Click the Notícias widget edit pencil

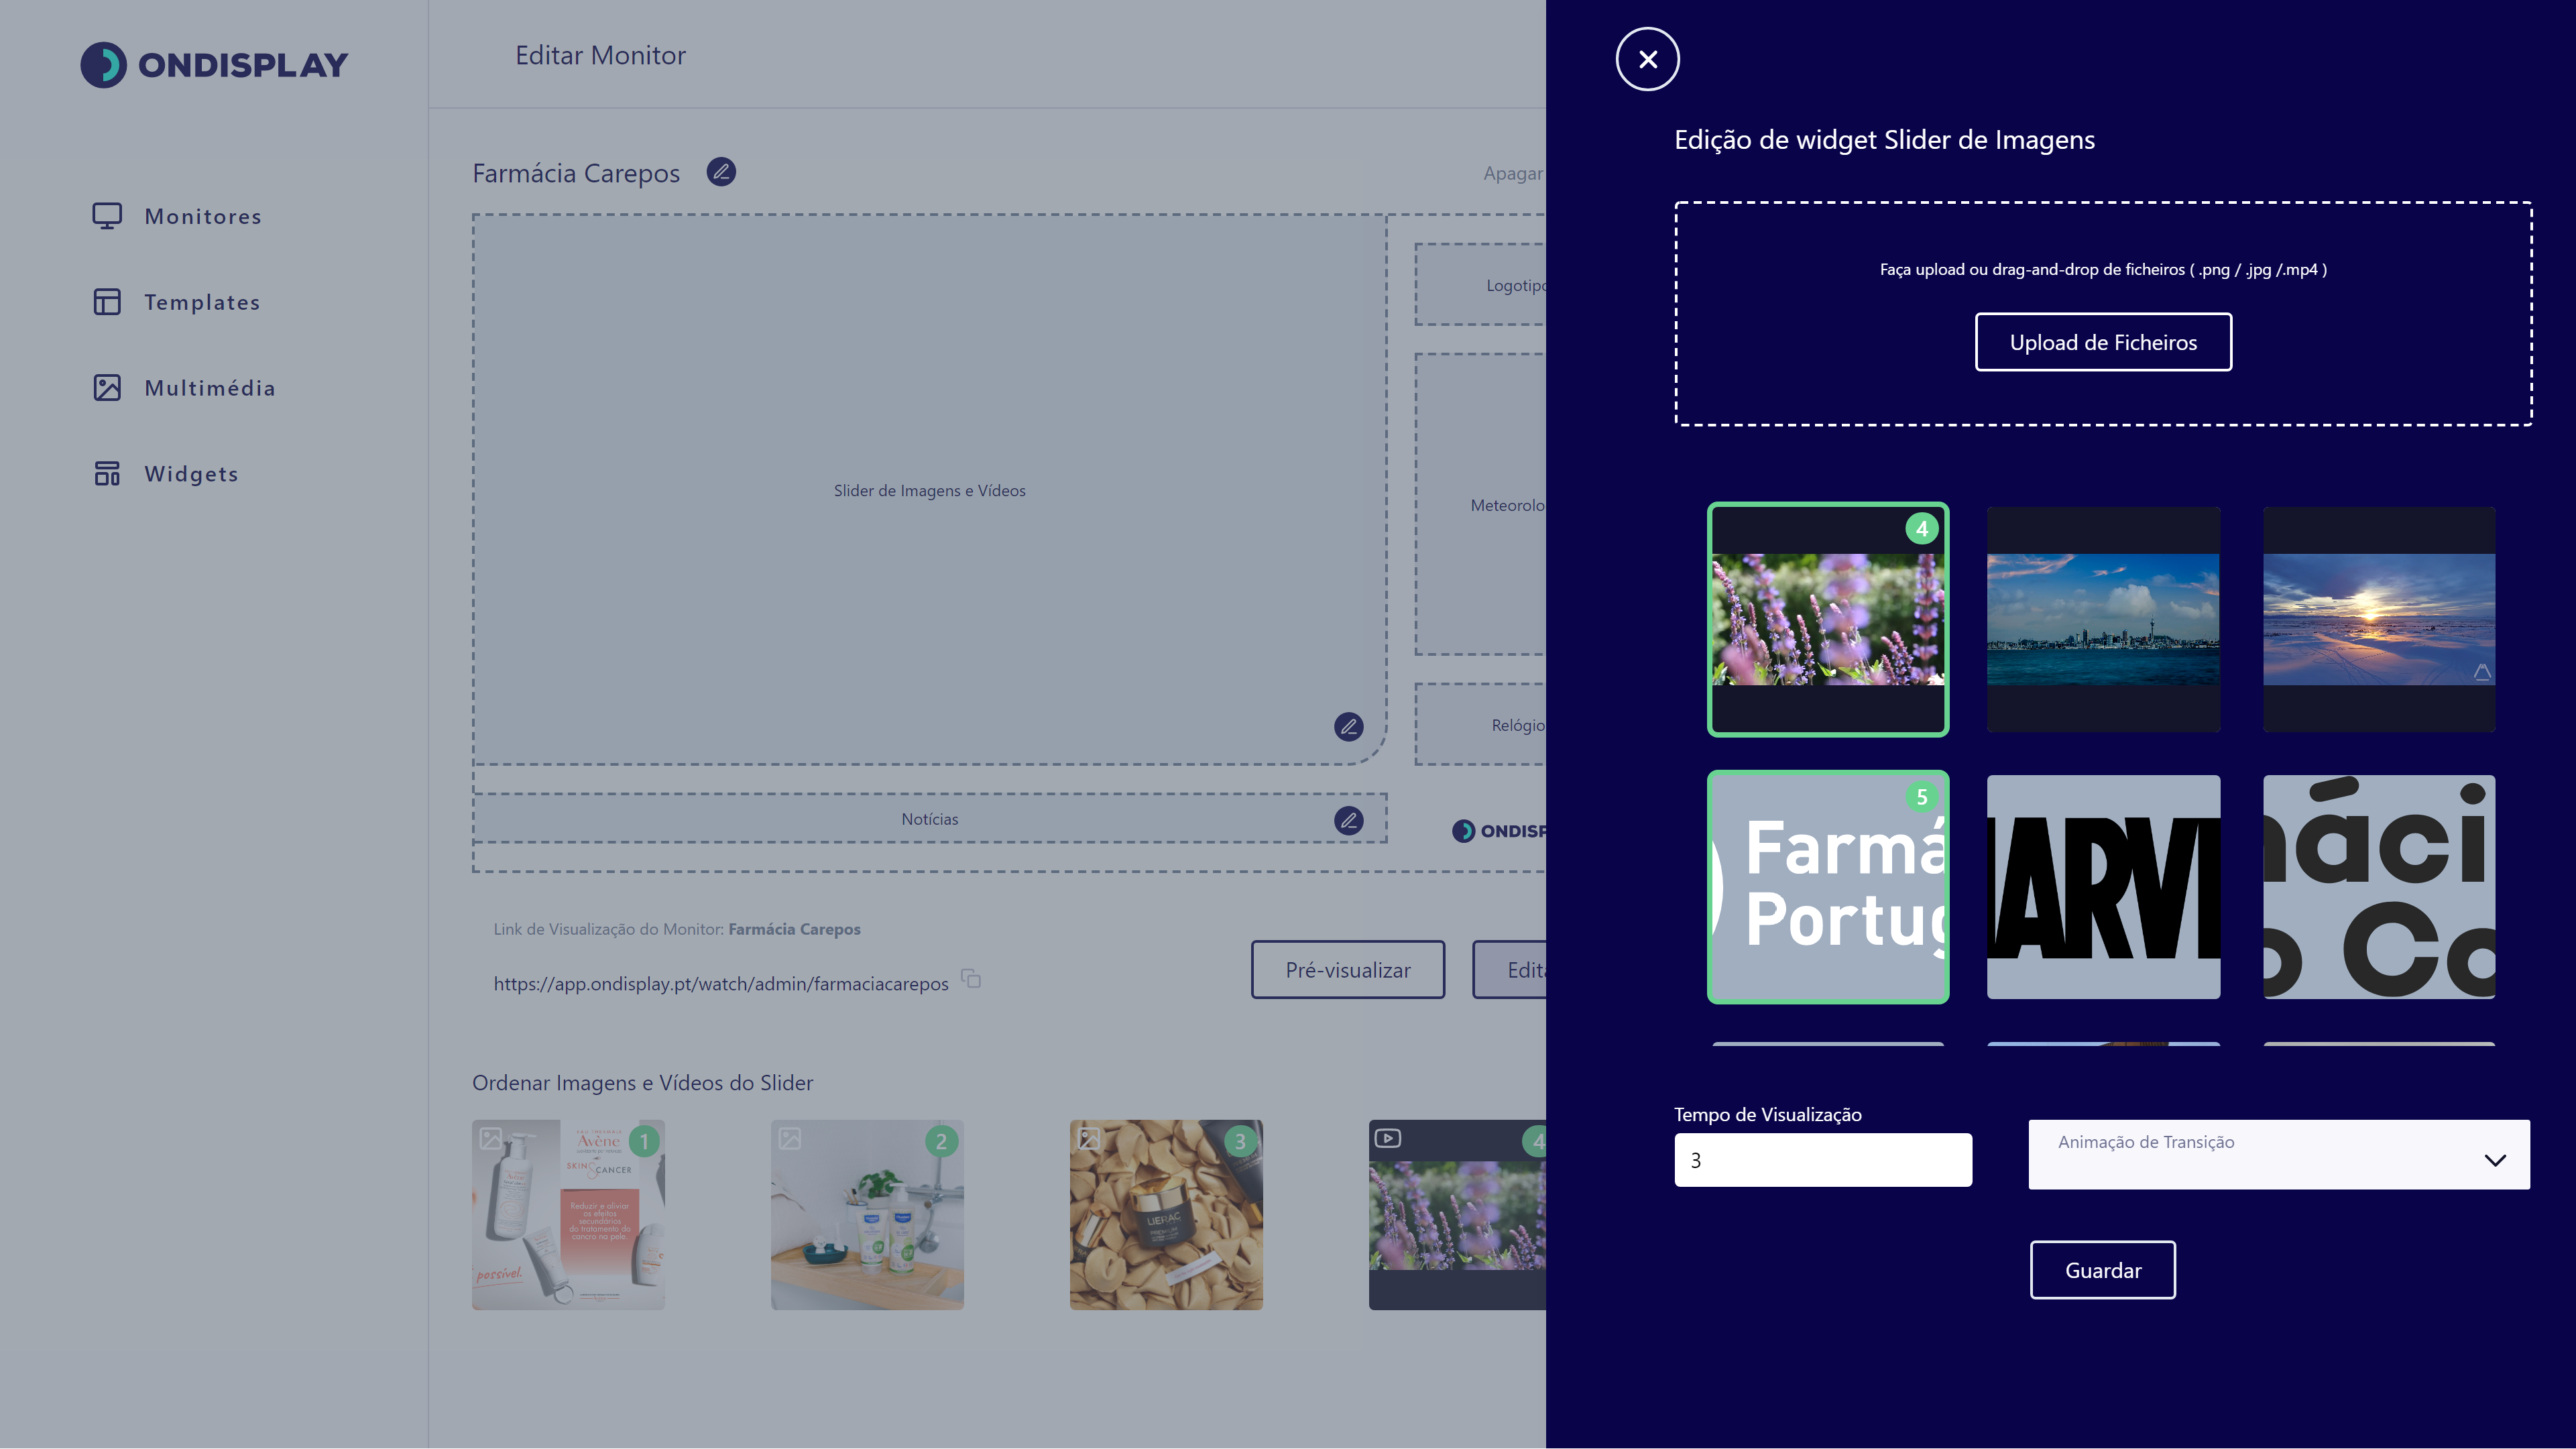pyautogui.click(x=1348, y=821)
